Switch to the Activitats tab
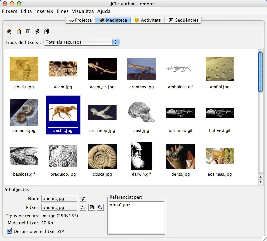The image size is (267, 241). click(x=148, y=20)
